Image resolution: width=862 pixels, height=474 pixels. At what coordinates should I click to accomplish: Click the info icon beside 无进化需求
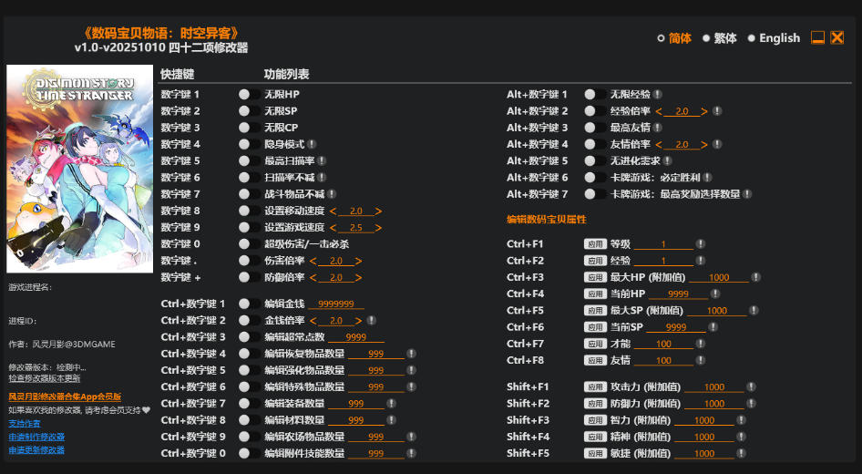click(667, 160)
